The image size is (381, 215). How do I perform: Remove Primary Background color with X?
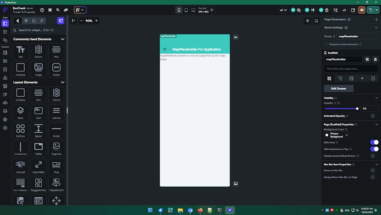[347, 135]
